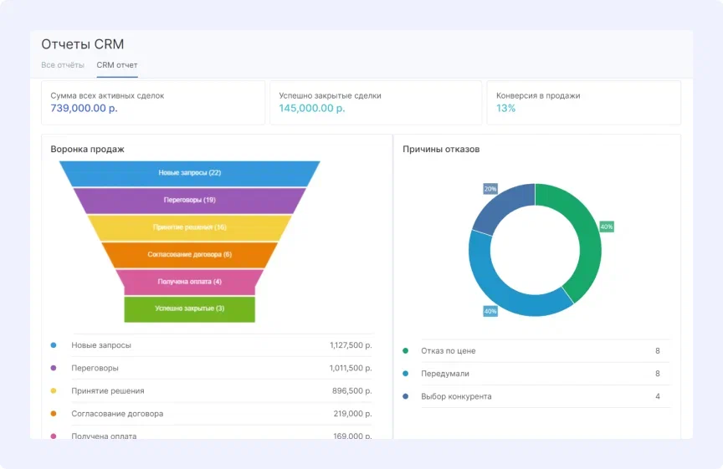This screenshot has width=723, height=469.
Task: Click the blue legend dot for Новые запросы
Action: tap(54, 345)
